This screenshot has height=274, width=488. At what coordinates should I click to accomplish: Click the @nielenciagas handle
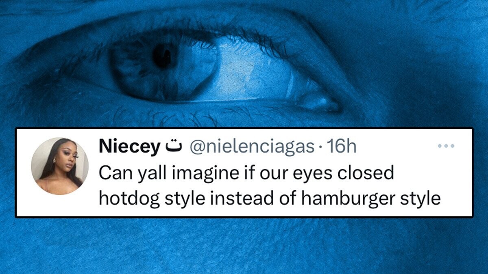(253, 147)
